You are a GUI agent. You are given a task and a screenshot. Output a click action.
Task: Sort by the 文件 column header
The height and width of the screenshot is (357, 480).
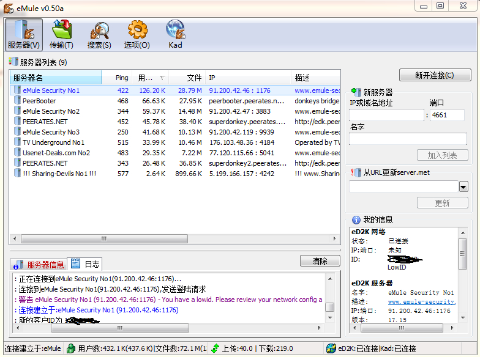(x=187, y=78)
